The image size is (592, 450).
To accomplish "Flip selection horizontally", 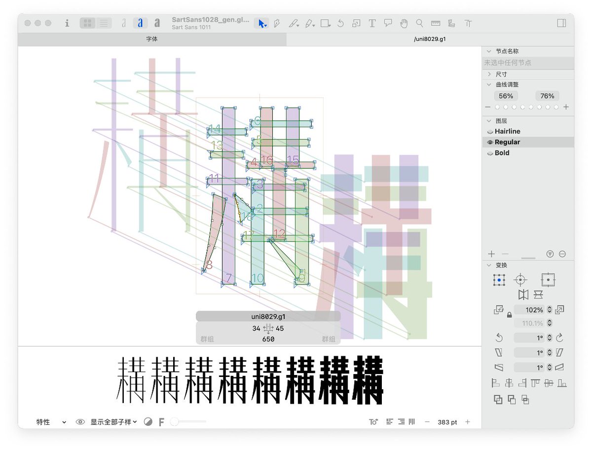I will click(x=523, y=295).
